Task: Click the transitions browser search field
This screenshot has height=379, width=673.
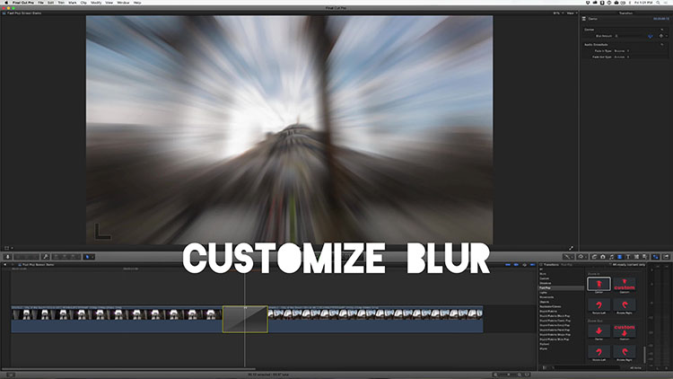Action: (x=589, y=368)
